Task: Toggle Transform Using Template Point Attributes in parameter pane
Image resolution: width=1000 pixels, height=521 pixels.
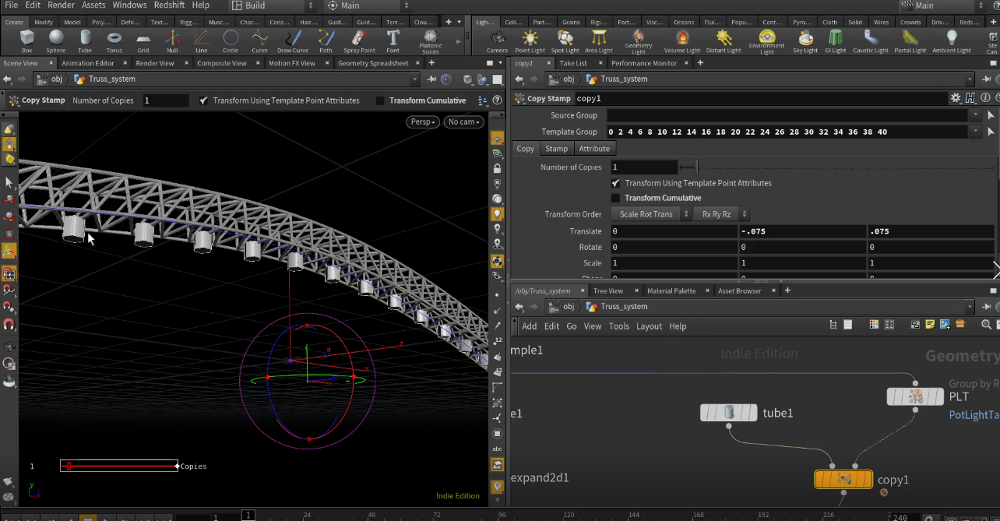Action: [x=618, y=183]
